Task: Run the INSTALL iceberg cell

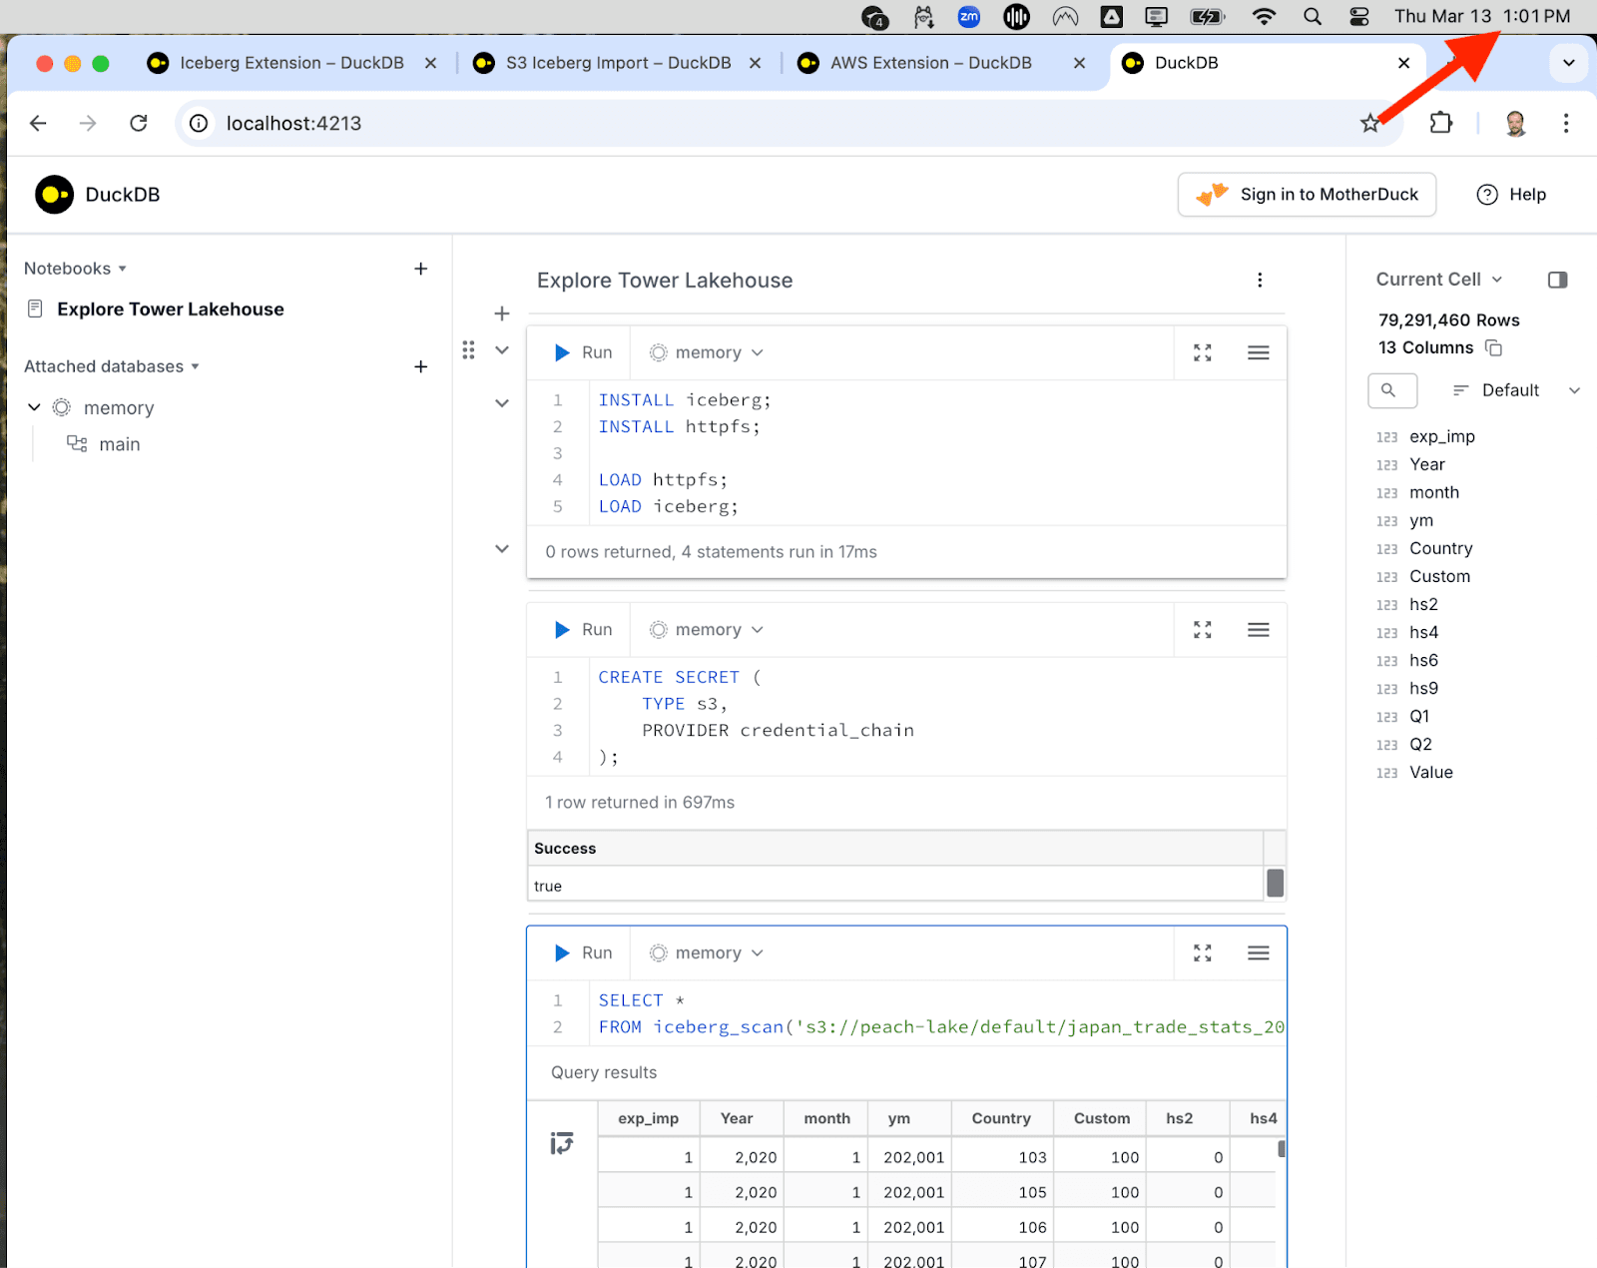Action: click(x=583, y=352)
